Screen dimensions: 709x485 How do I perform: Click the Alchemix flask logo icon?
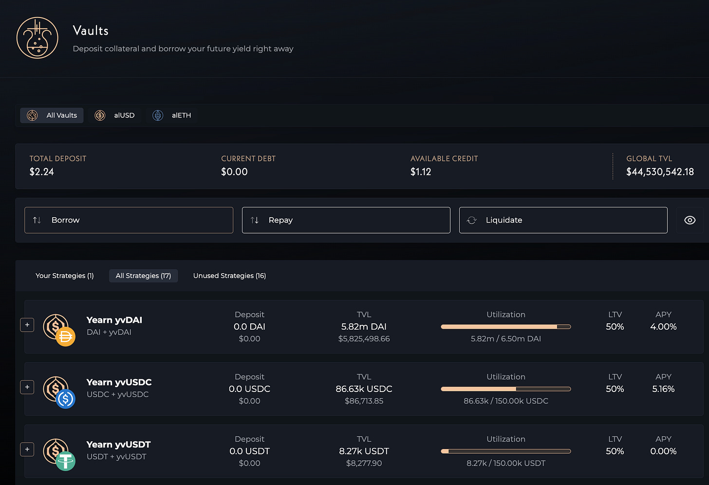(37, 38)
